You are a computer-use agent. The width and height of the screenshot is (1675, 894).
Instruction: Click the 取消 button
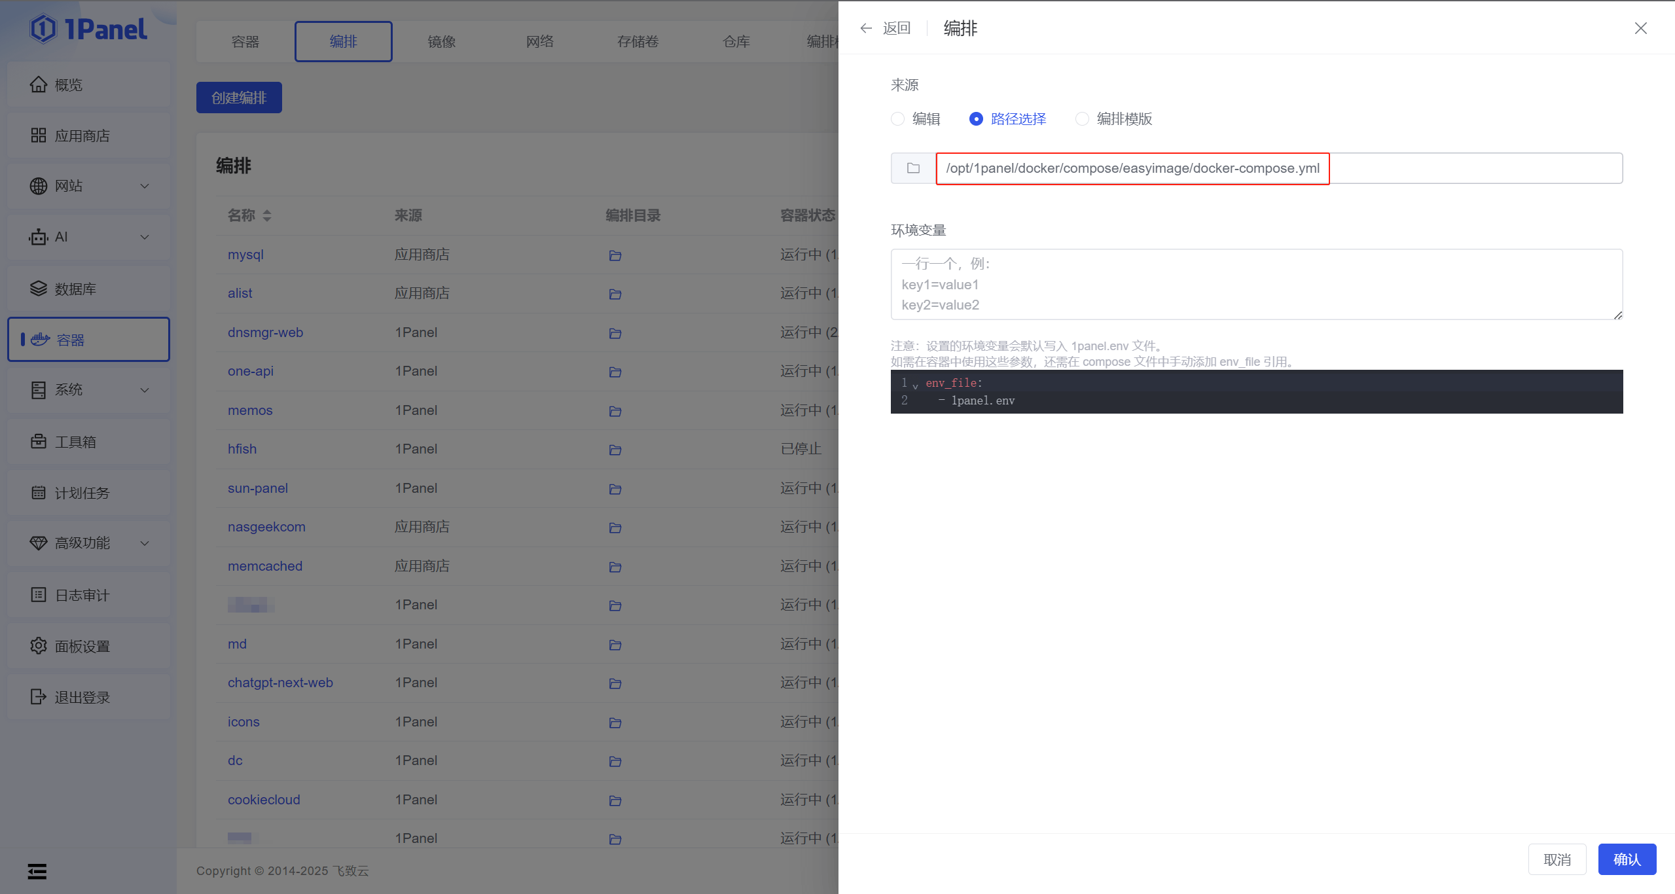click(1557, 859)
